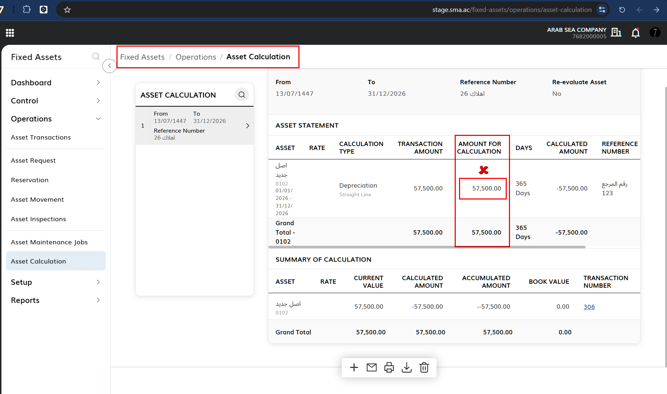This screenshot has height=394, width=667.
Task: Open the notifications bell
Action: (x=636, y=33)
